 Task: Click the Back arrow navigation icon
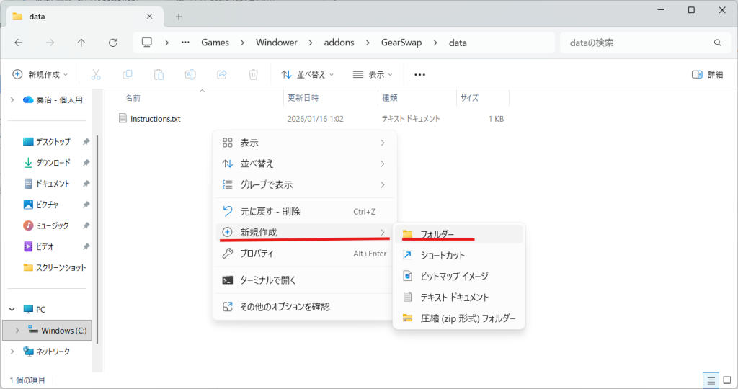(19, 43)
